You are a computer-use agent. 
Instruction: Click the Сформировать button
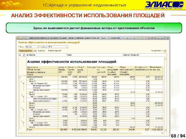26,51
